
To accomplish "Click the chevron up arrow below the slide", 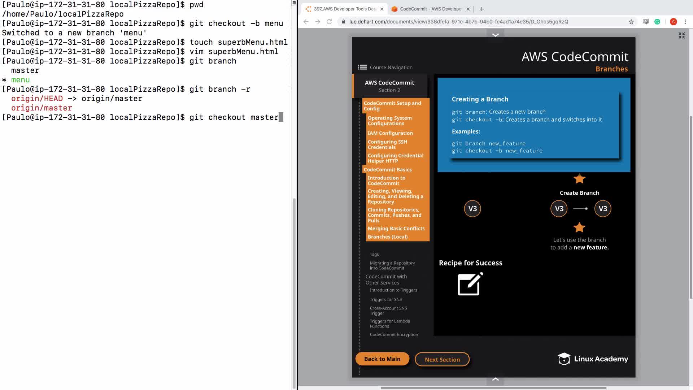I will point(495,379).
